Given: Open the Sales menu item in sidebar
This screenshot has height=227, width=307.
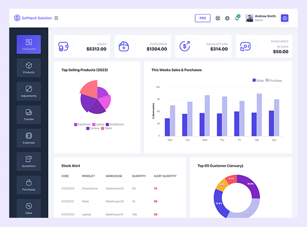Looking at the screenshot, I should [x=29, y=208].
